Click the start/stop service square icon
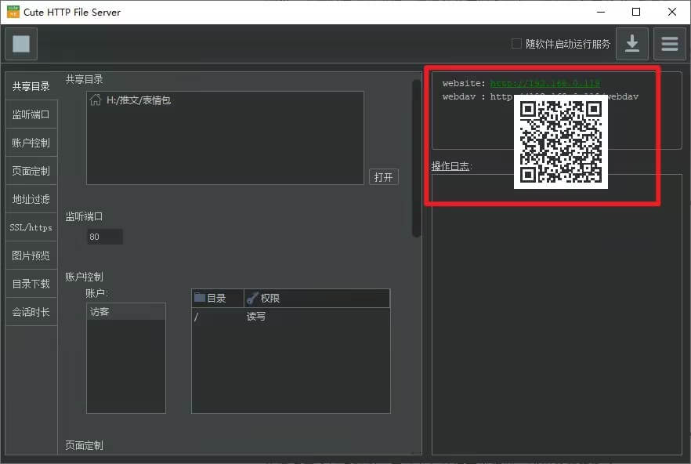 20,44
